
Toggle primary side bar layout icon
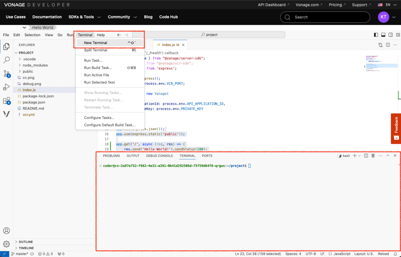point(376,35)
